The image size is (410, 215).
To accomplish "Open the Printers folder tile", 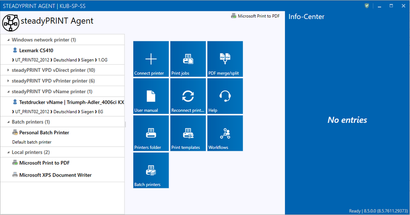I will (x=151, y=133).
